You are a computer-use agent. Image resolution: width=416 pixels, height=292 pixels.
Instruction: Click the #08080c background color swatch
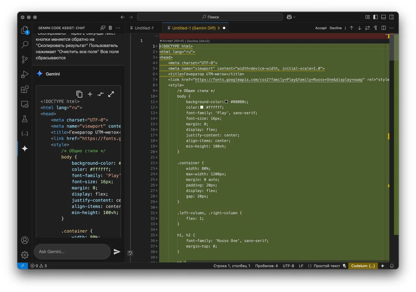tap(227, 102)
